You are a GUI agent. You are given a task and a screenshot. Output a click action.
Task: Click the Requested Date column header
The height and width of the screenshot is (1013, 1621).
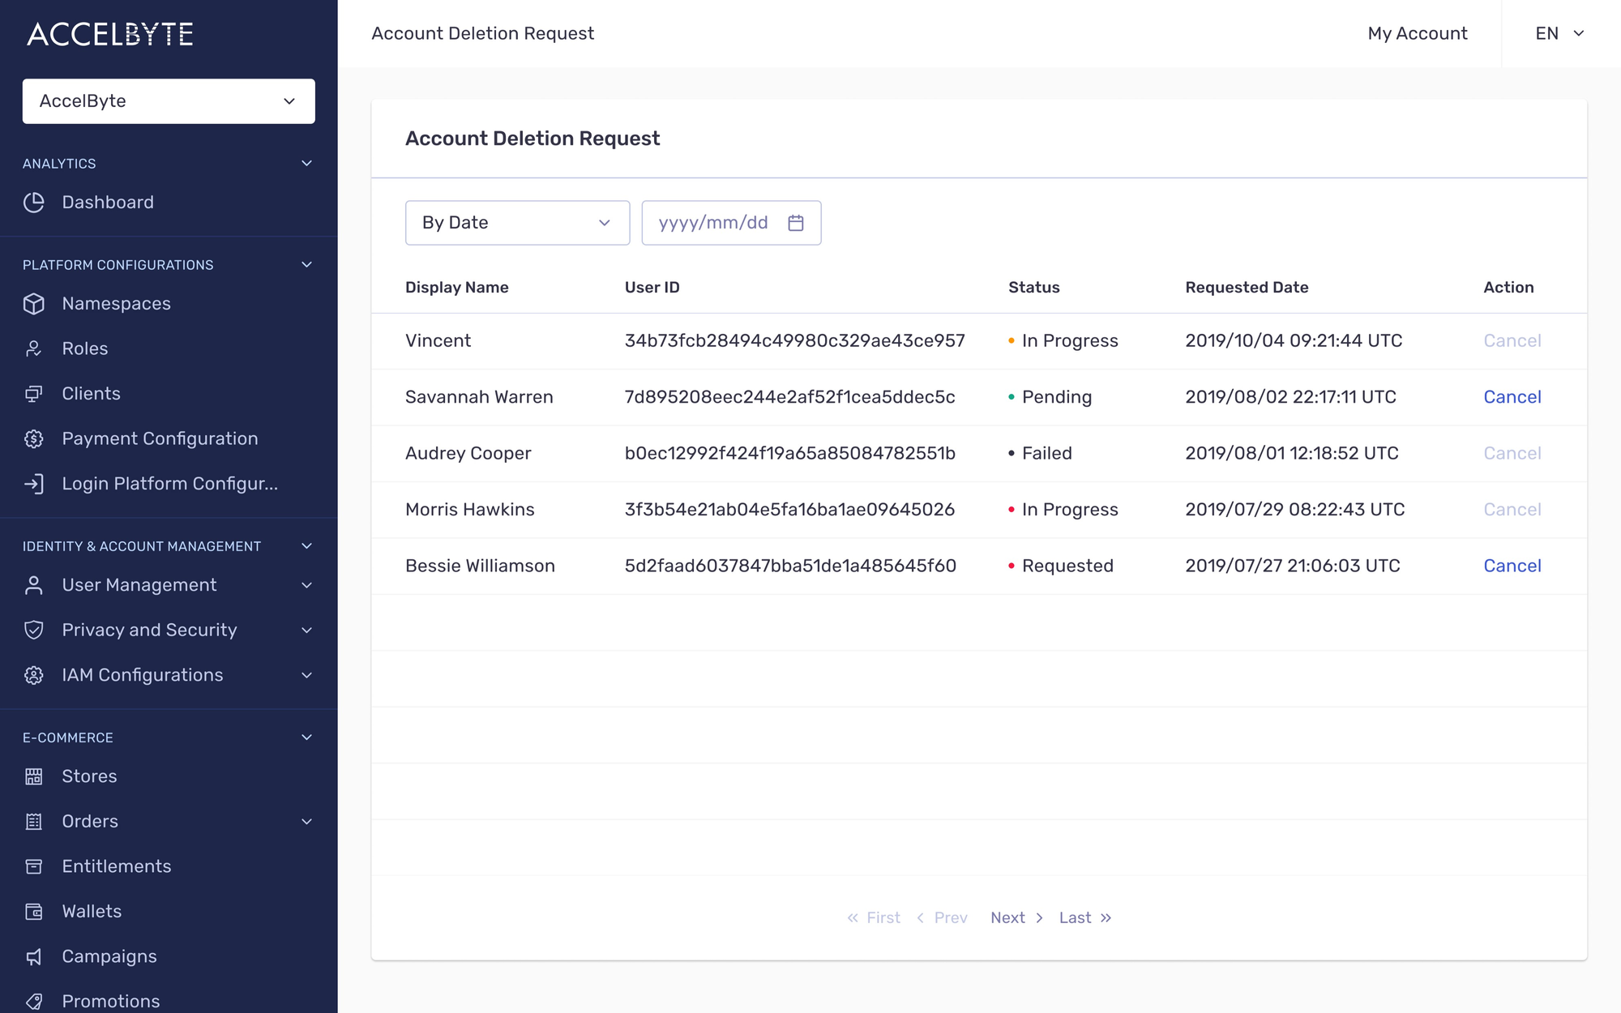(x=1247, y=288)
